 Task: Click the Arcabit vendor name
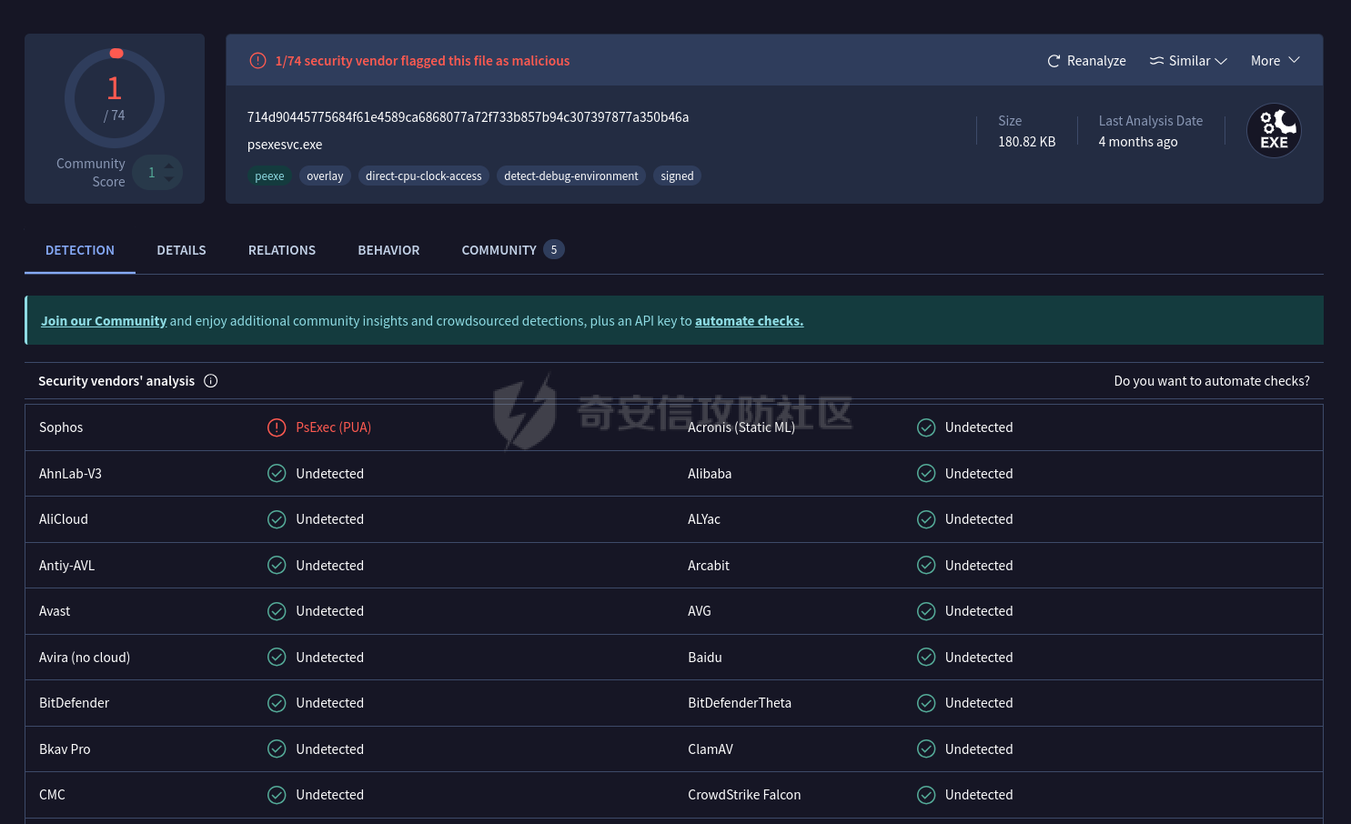click(709, 566)
